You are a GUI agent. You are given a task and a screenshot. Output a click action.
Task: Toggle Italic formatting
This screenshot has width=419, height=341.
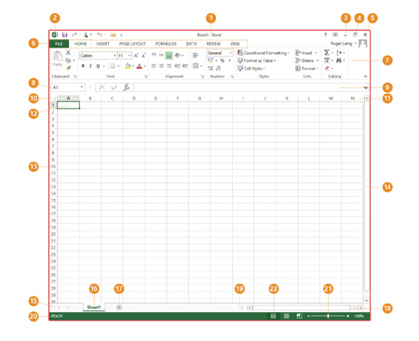coord(90,66)
